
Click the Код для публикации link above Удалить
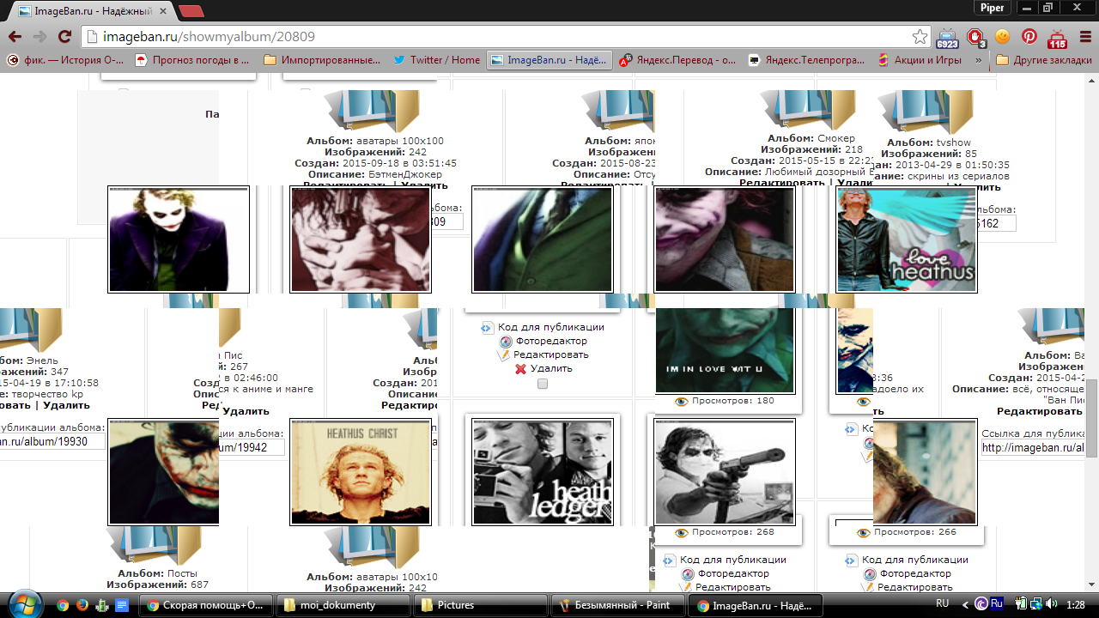[x=551, y=327]
